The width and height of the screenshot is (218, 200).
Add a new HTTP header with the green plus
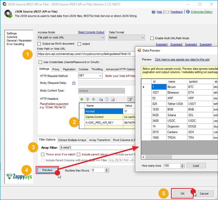[x=82, y=99]
